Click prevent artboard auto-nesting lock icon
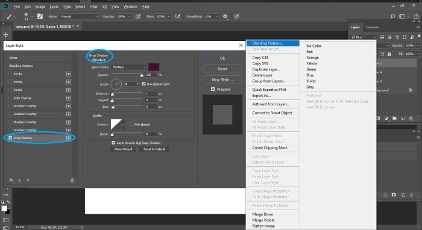Image resolution: width=422 pixels, height=230 pixels. point(382,54)
